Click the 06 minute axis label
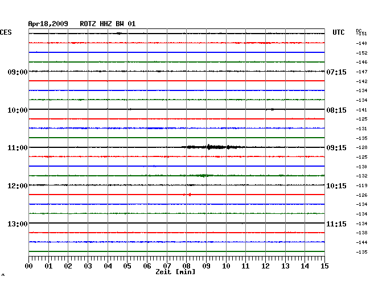The height and width of the screenshot is (281, 370). [x=147, y=266]
